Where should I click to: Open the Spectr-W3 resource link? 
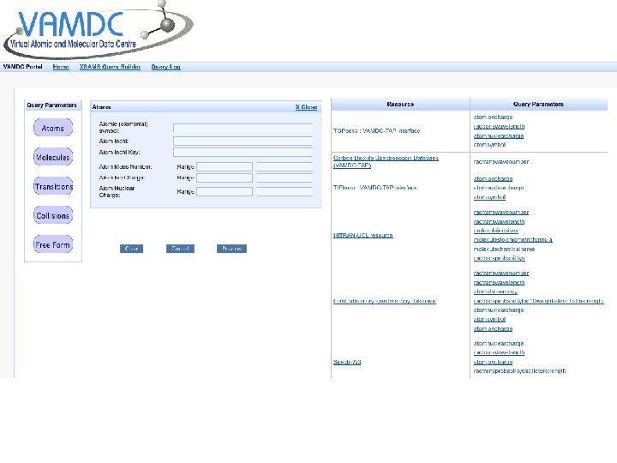(x=347, y=362)
